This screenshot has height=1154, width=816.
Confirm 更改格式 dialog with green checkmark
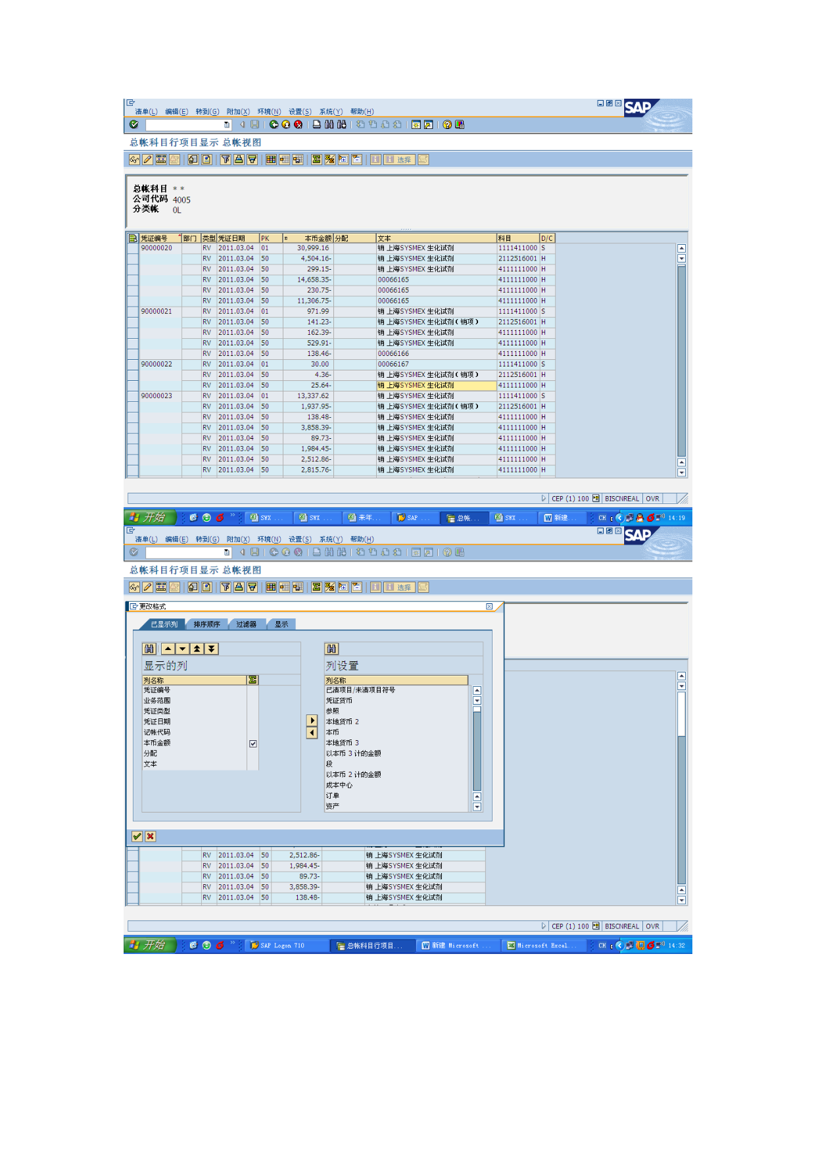click(137, 836)
